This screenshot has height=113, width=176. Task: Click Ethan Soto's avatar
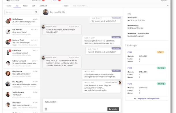8,105
